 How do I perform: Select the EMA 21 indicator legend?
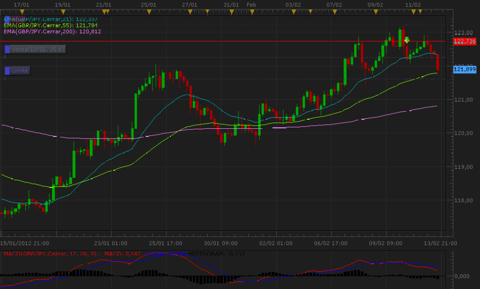pos(51,19)
